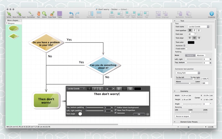Screen dimensions: 222x139
Task: Click the round arrow button beside OK
Action: click(x=148, y=114)
